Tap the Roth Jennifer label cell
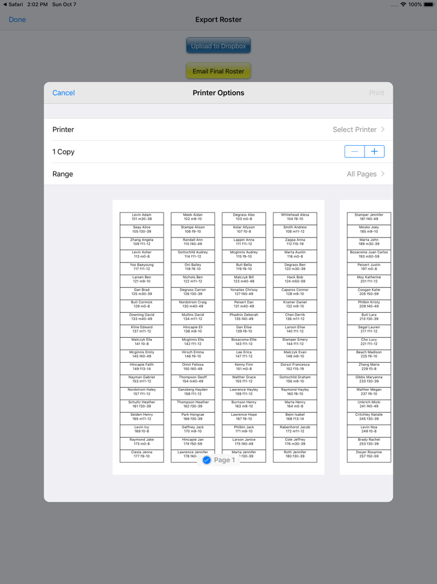This screenshot has width=437, height=584. [295, 455]
